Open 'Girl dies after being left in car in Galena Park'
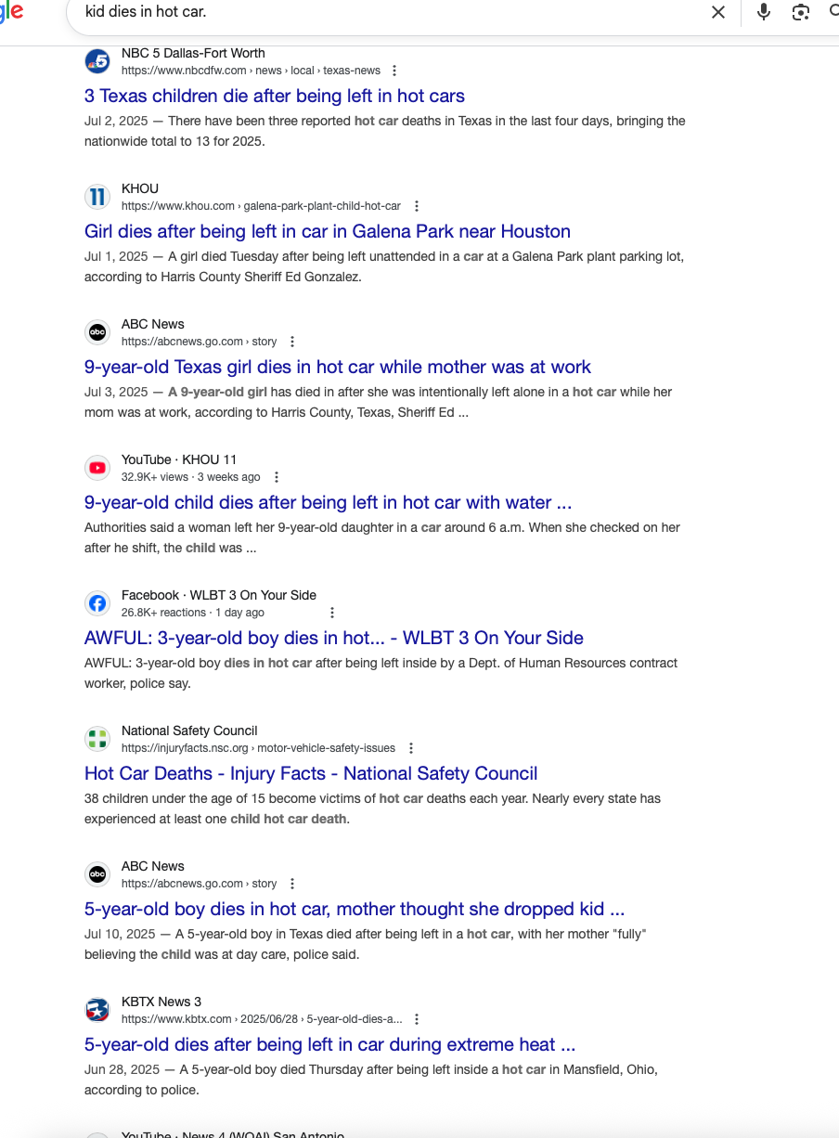 click(328, 231)
